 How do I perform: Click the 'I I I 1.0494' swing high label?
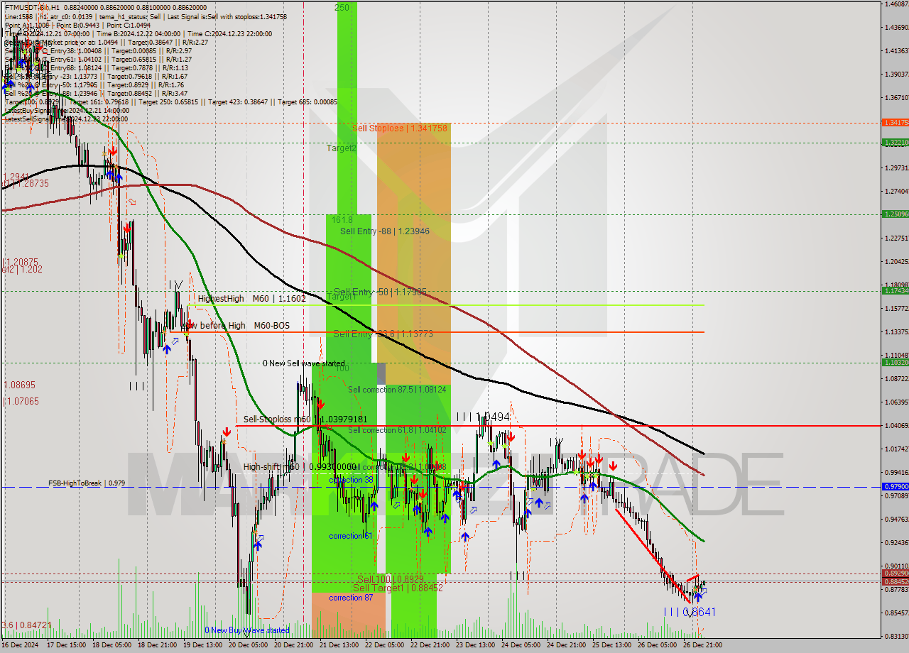click(483, 417)
